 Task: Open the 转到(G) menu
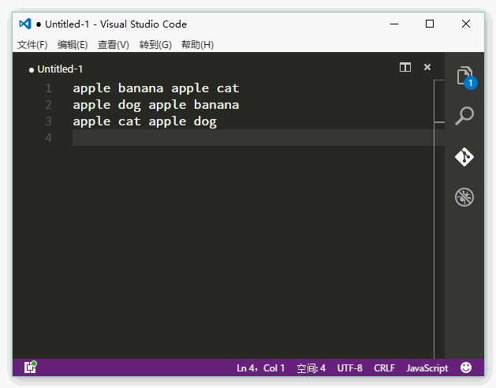point(155,45)
